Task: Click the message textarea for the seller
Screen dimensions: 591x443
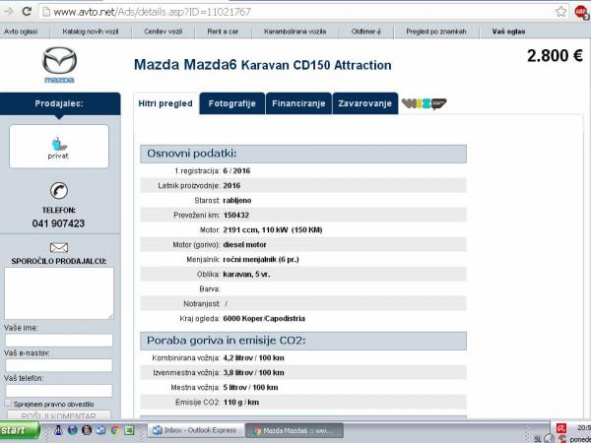Action: point(59,293)
